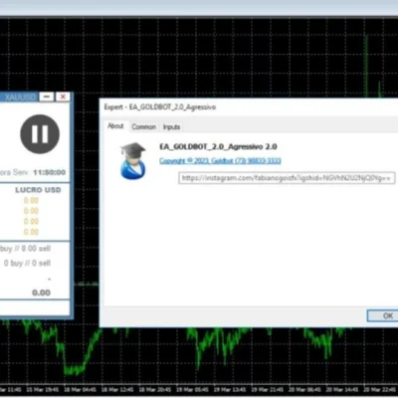Open the Goldbot copyright link

[x=220, y=161]
